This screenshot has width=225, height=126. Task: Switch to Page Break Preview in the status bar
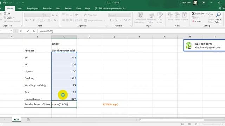coord(197,124)
